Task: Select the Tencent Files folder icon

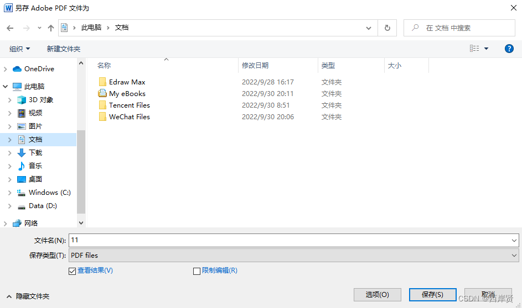Action: coord(102,105)
